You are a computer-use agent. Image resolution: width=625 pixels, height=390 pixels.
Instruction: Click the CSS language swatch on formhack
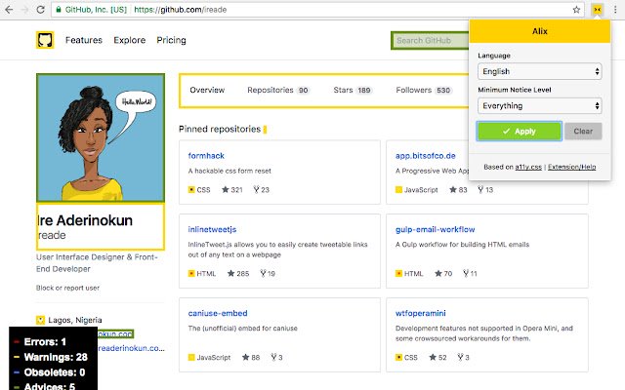pyautogui.click(x=191, y=190)
